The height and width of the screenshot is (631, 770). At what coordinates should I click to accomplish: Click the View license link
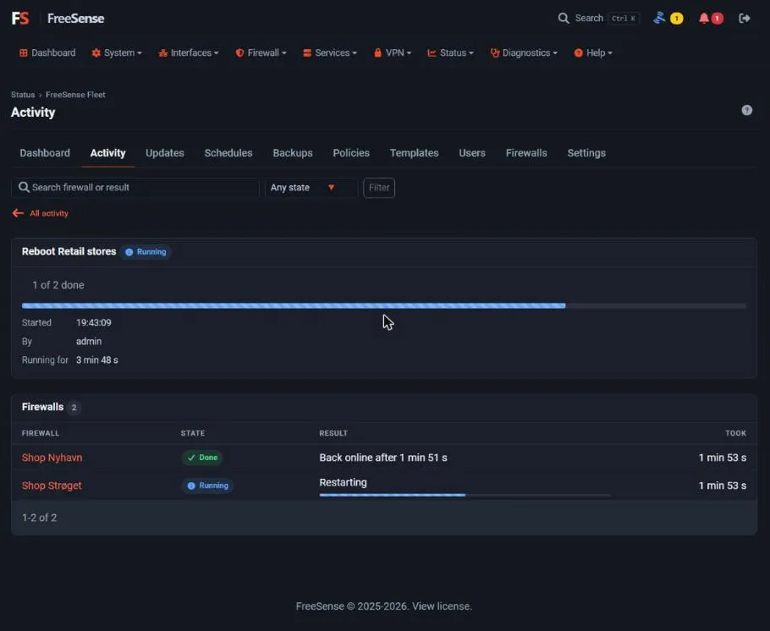442,606
